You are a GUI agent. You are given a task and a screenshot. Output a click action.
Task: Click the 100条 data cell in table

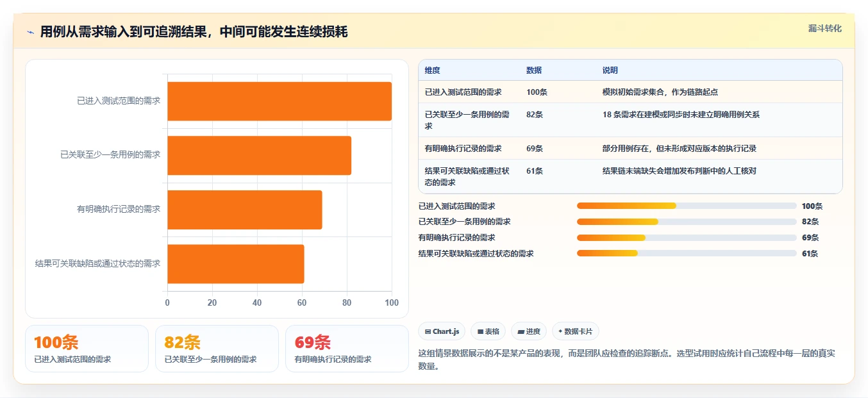[x=537, y=92]
